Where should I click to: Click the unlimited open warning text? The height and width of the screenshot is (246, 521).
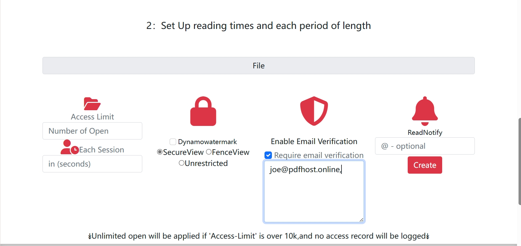(x=258, y=236)
